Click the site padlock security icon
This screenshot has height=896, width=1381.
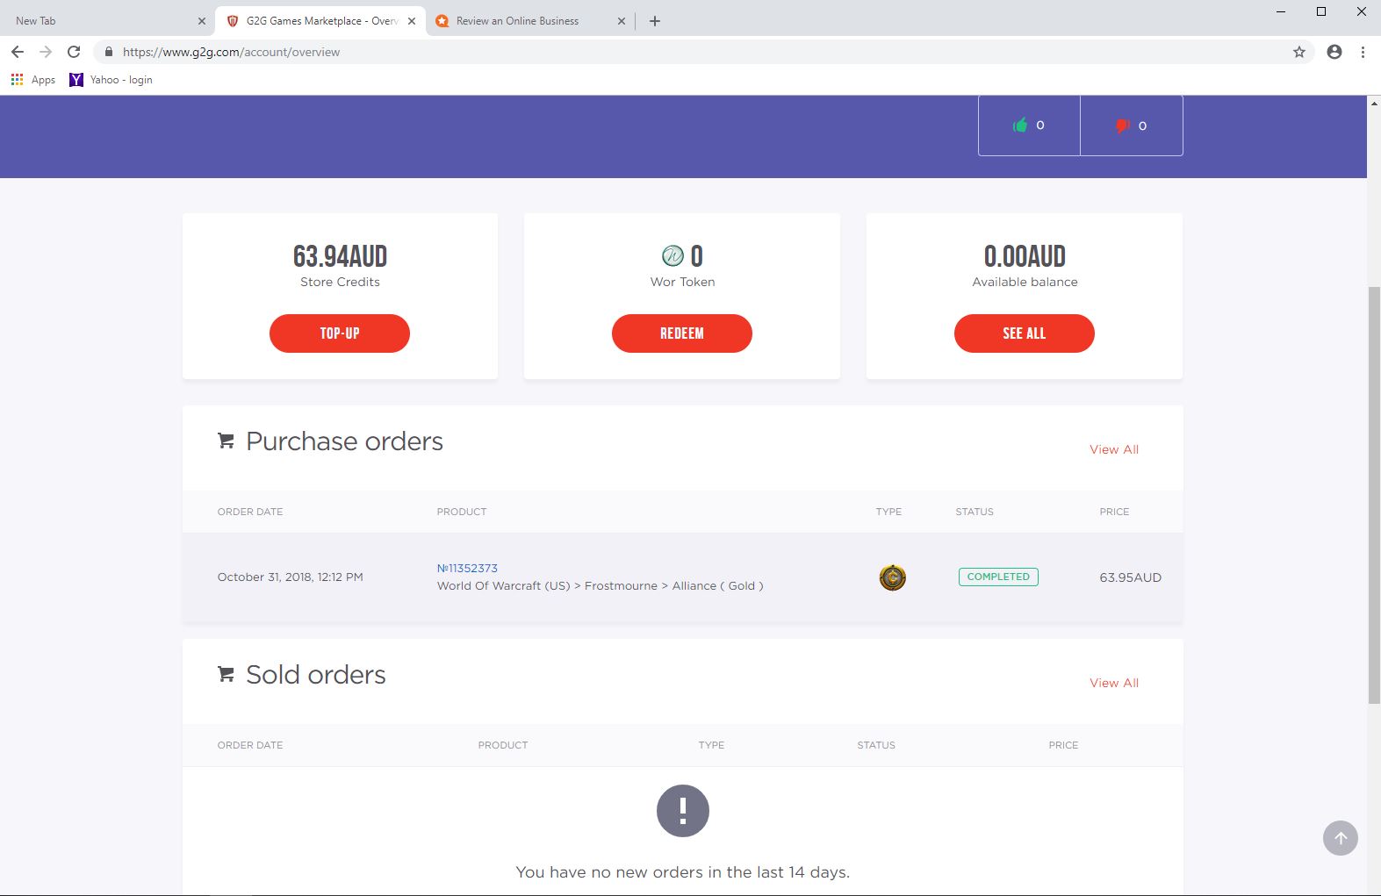coord(109,52)
